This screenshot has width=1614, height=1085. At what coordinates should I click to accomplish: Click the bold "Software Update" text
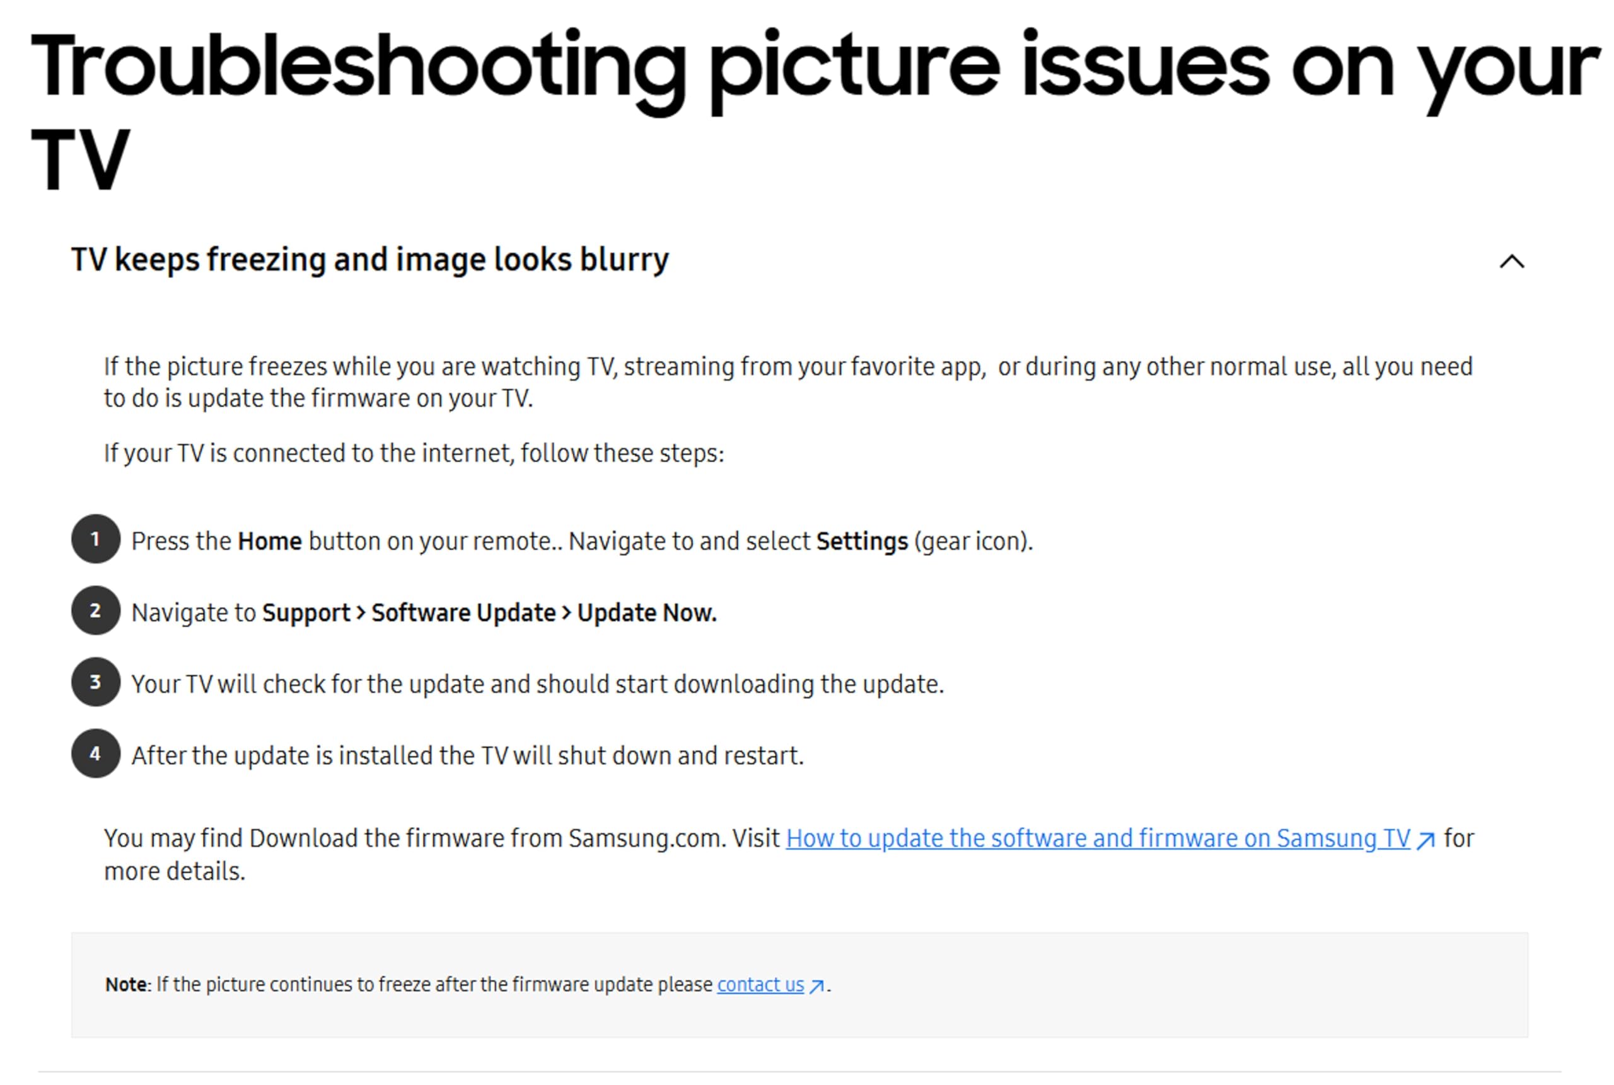(463, 613)
